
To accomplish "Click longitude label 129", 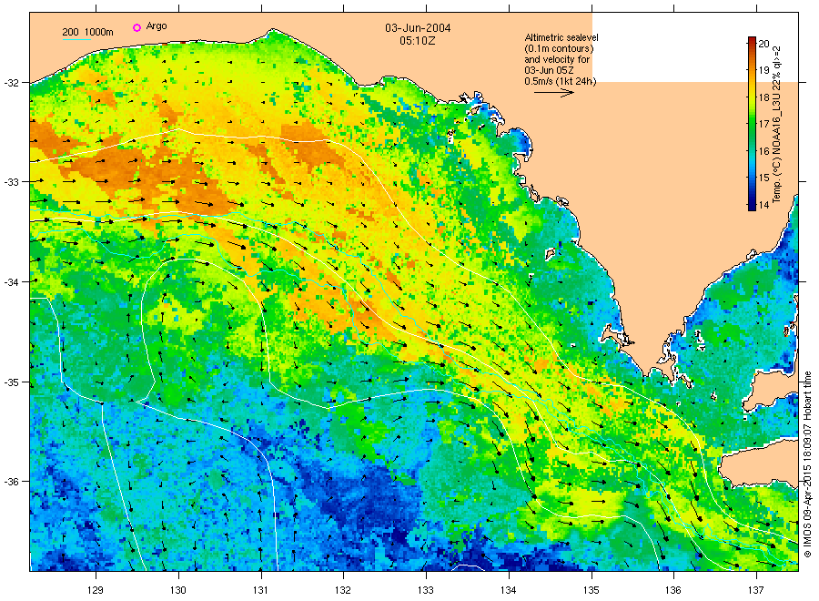I will tap(96, 590).
